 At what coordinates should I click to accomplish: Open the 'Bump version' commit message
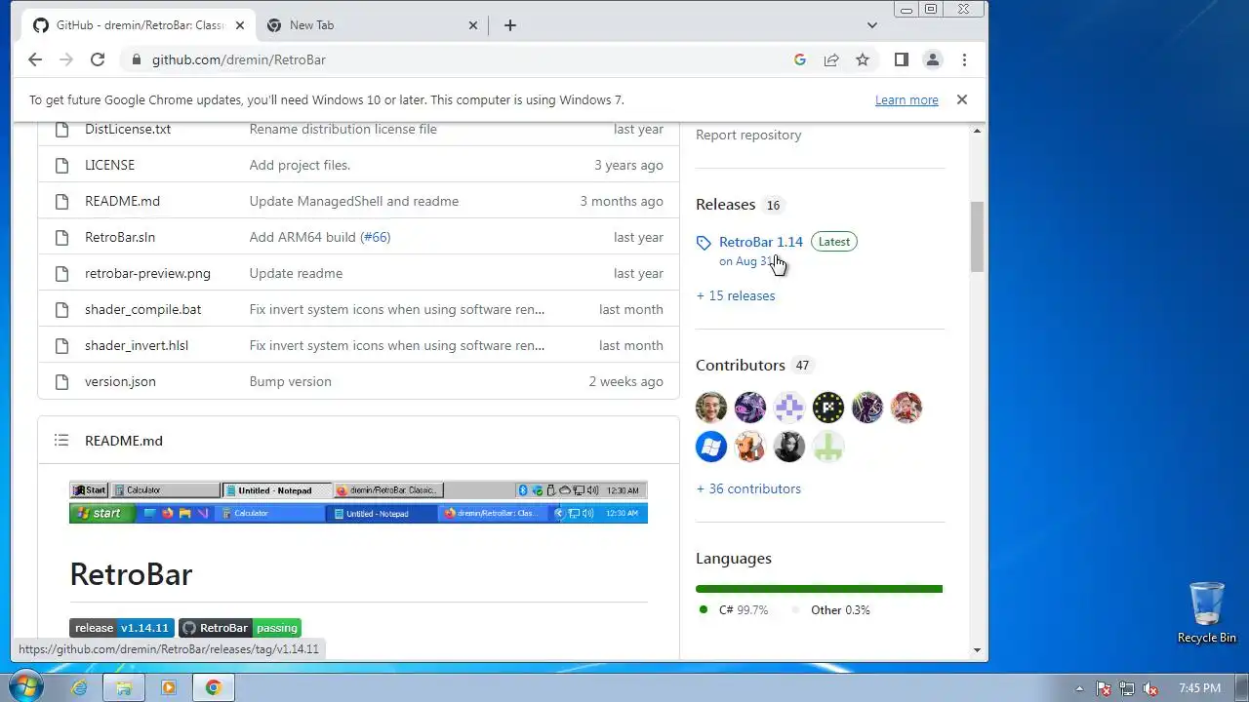tap(290, 381)
